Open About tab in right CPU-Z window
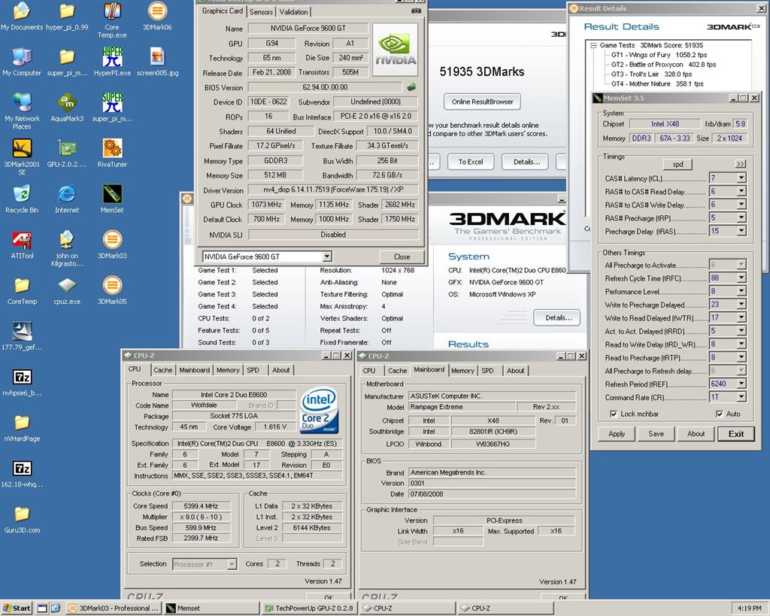 click(516, 370)
